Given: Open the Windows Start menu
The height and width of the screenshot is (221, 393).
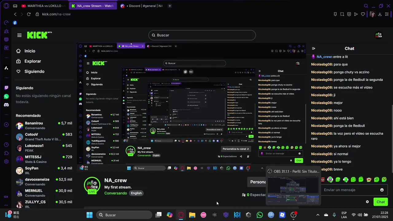Looking at the screenshot, I should coord(90,215).
